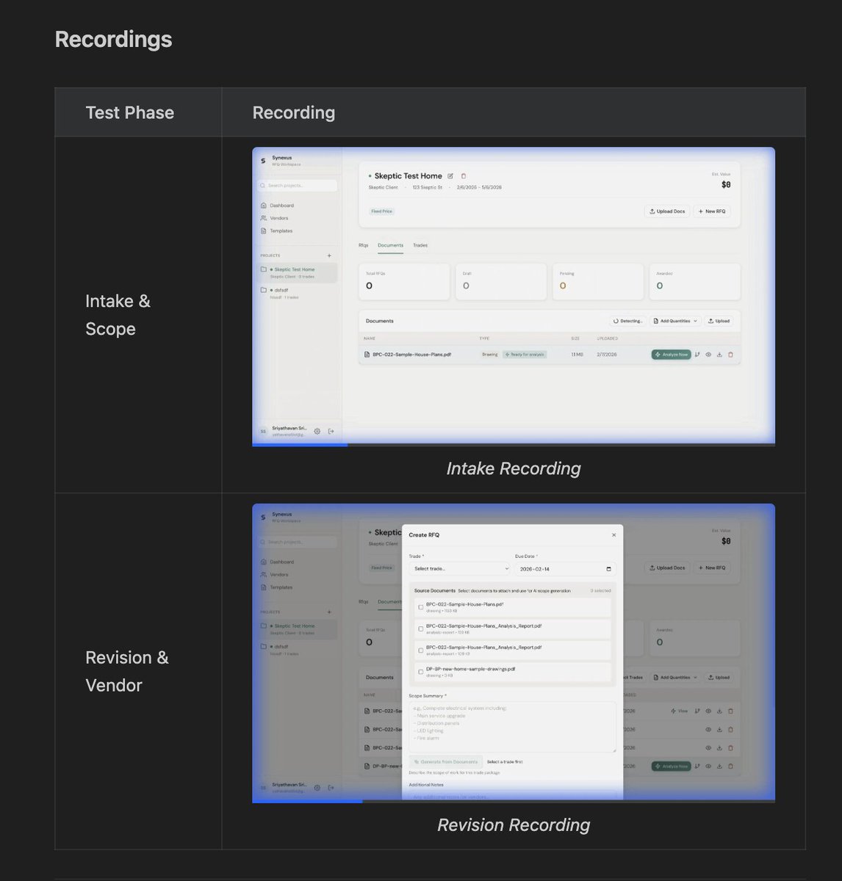Click the Upload button in Intake recording Documents panel
The image size is (842, 881).
tap(719, 321)
